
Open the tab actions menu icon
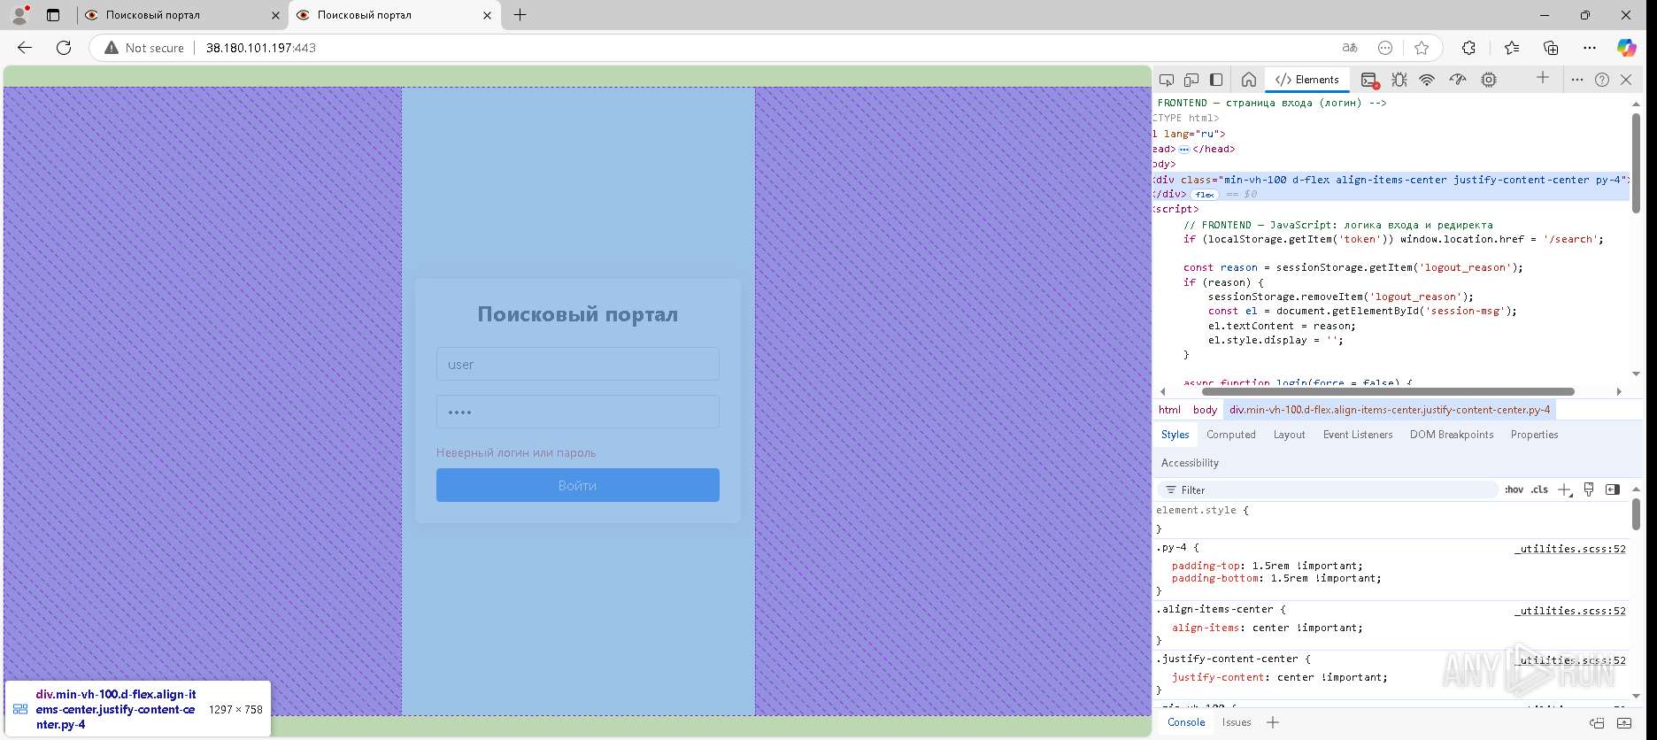coord(53,15)
